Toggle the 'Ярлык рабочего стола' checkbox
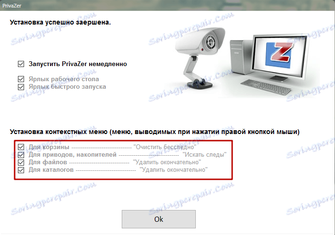The image size is (335, 235). click(21, 79)
